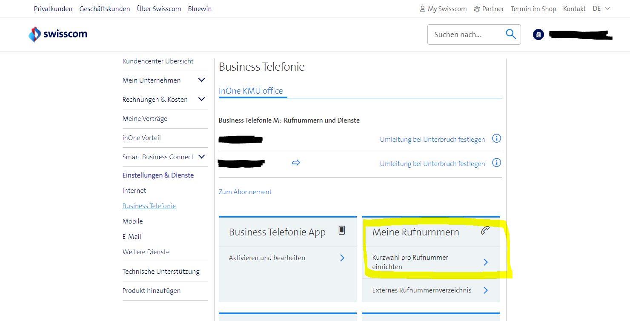Expand Smart Business Connect section
The width and height of the screenshot is (630, 321).
(201, 157)
